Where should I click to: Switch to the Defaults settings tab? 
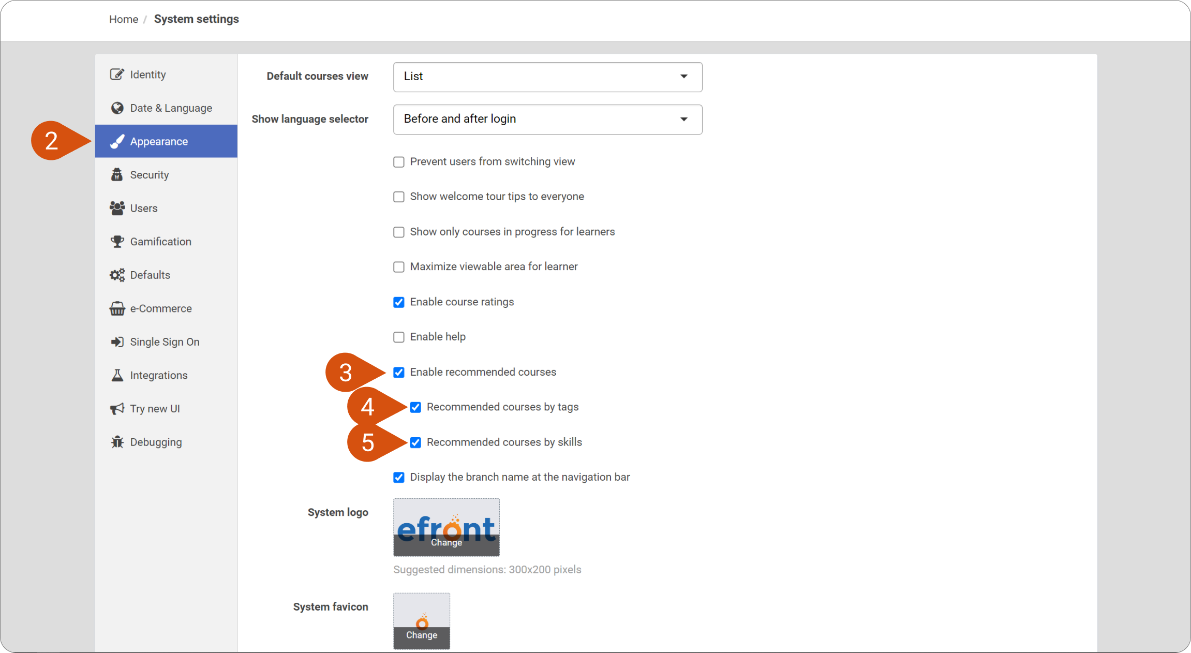tap(150, 275)
